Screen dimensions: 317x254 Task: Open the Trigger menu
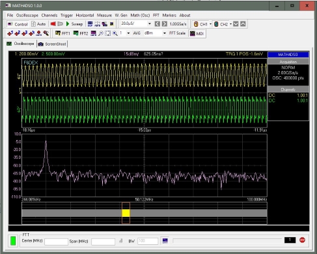tap(66, 15)
